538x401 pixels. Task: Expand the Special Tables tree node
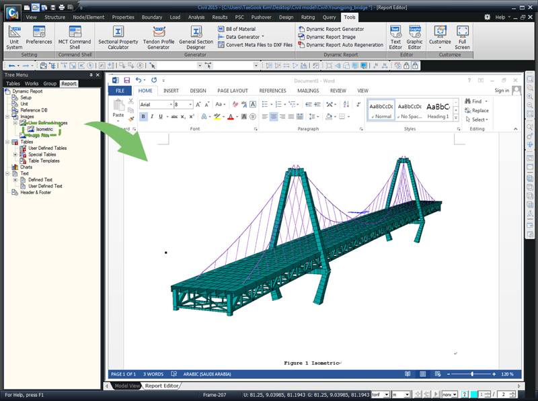pyautogui.click(x=15, y=154)
